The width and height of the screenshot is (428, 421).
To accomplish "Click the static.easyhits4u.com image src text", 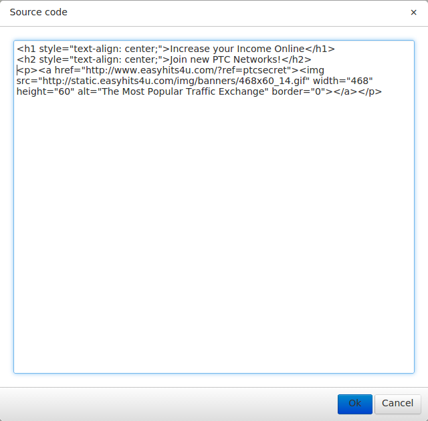I will (174, 81).
